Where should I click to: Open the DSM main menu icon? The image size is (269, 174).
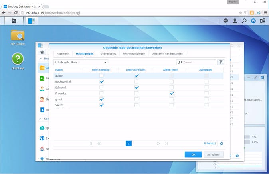(14, 21)
